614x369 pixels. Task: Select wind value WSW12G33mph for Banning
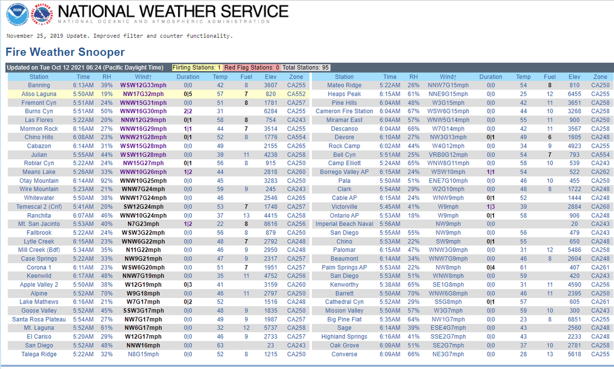point(143,85)
